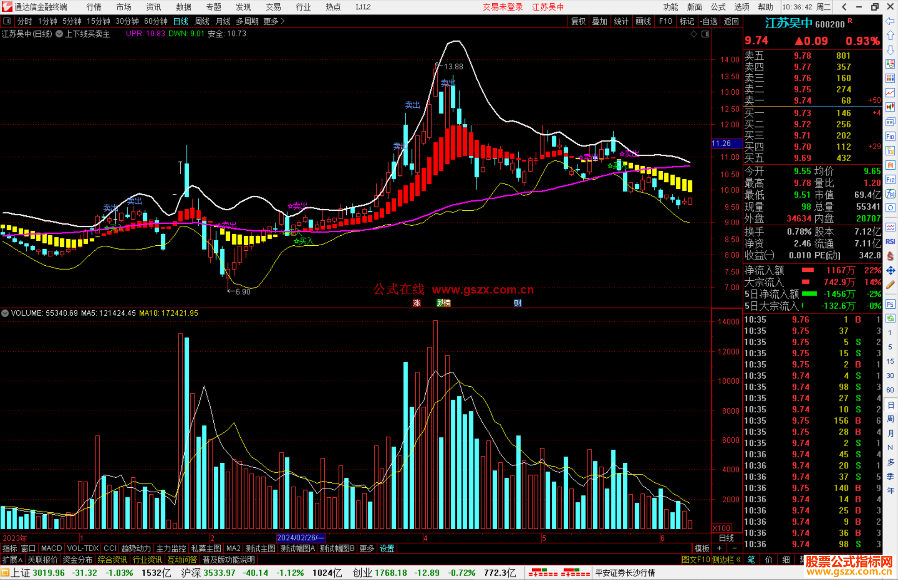This screenshot has height=580, width=898.
Task: Click the plus zoom button beside 模板
Action: 719,548
